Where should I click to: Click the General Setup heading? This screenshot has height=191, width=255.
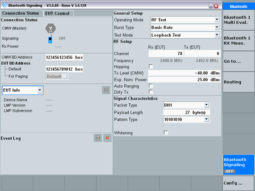click(x=128, y=13)
